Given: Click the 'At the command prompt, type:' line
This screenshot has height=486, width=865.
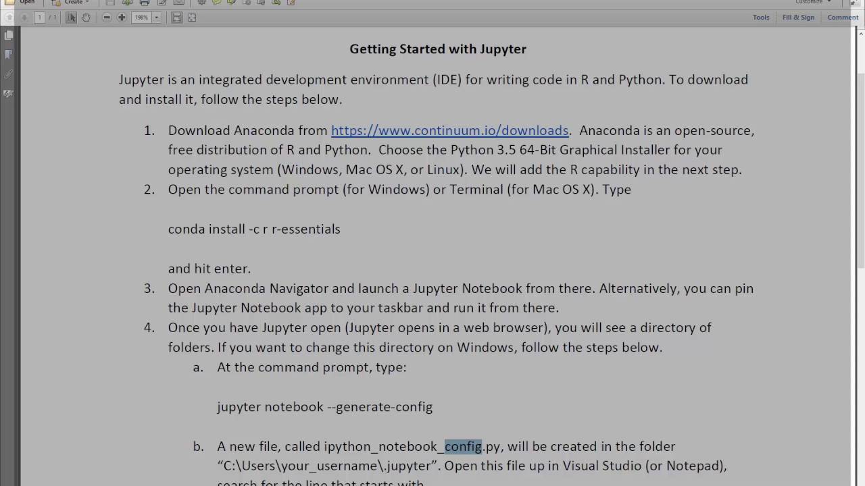Looking at the screenshot, I should click(312, 367).
